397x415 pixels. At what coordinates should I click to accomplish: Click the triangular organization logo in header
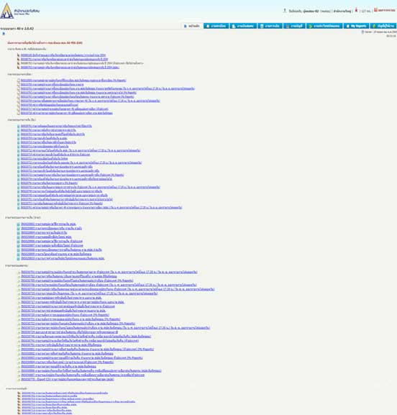[6, 11]
